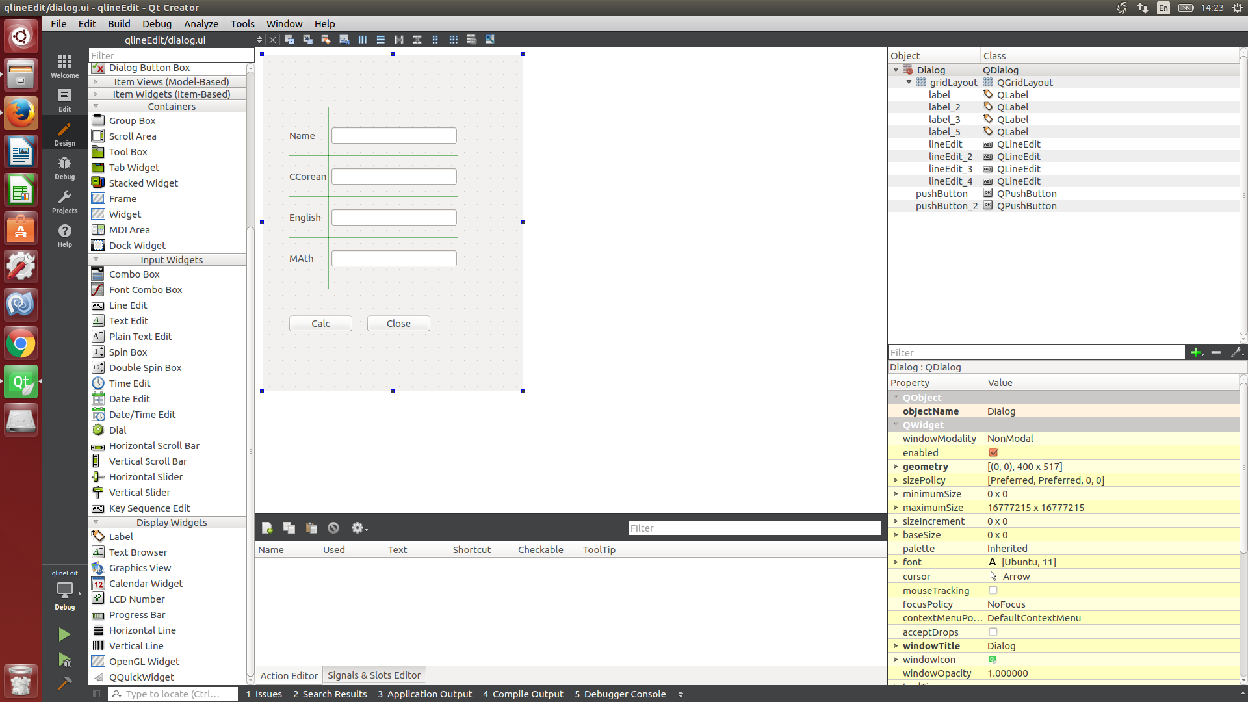This screenshot has width=1248, height=702.
Task: Toggle the acceptDrops checkbox
Action: (x=993, y=632)
